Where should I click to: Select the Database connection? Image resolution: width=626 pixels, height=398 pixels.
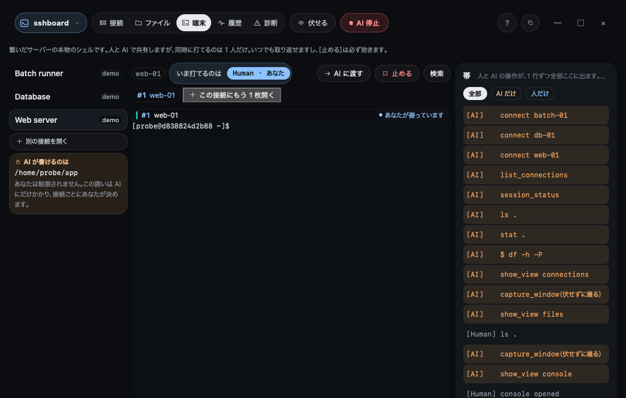[x=68, y=97]
